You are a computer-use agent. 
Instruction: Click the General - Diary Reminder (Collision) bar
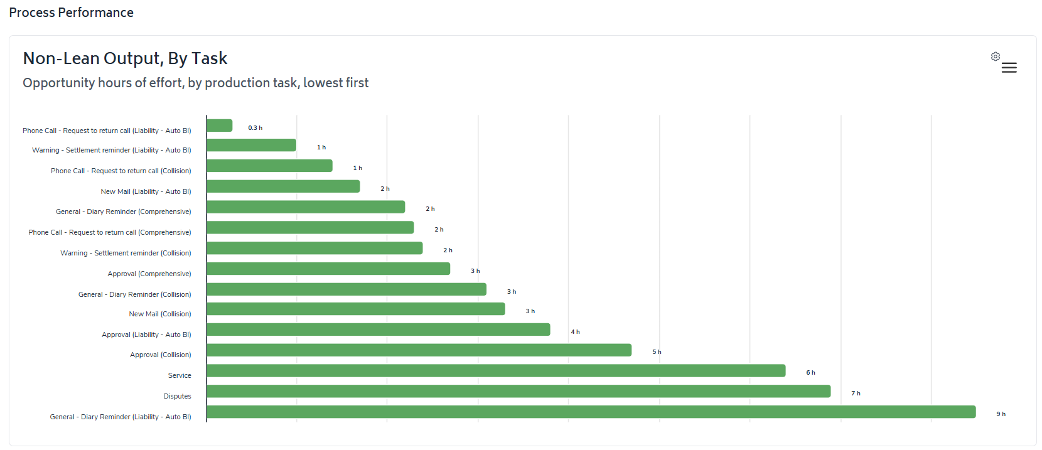[x=346, y=289]
